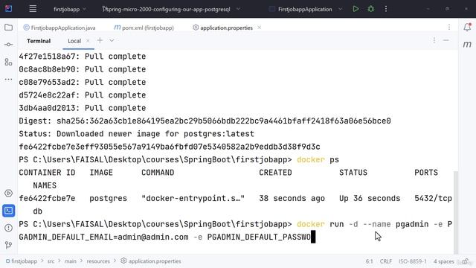Click the Terminal panel title

point(39,41)
